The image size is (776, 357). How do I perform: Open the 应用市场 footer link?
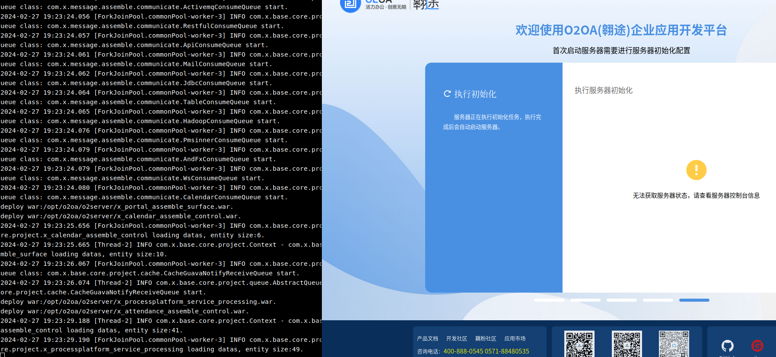coord(515,339)
